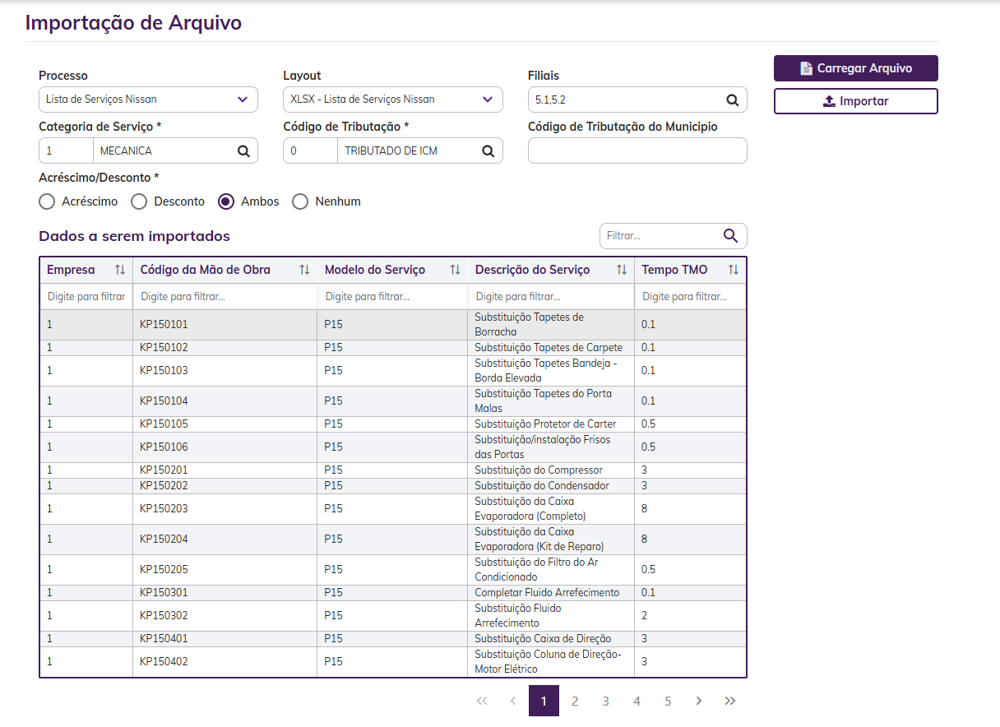Viewport: 1000px width, 727px height.
Task: Sort by Tempo TMO column arrows
Action: click(734, 270)
